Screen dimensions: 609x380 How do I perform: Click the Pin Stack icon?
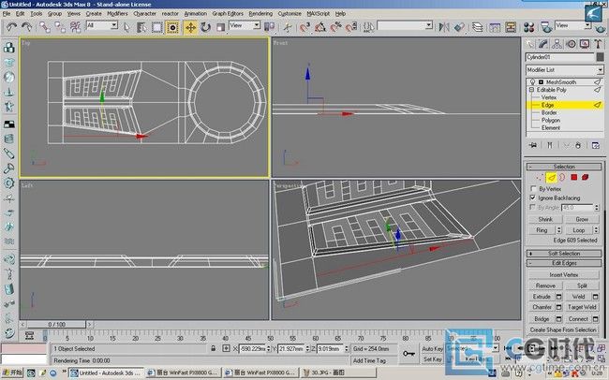(x=533, y=145)
